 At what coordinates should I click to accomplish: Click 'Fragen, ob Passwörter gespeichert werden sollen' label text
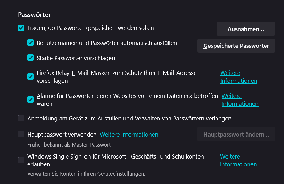pyautogui.click(x=90, y=28)
